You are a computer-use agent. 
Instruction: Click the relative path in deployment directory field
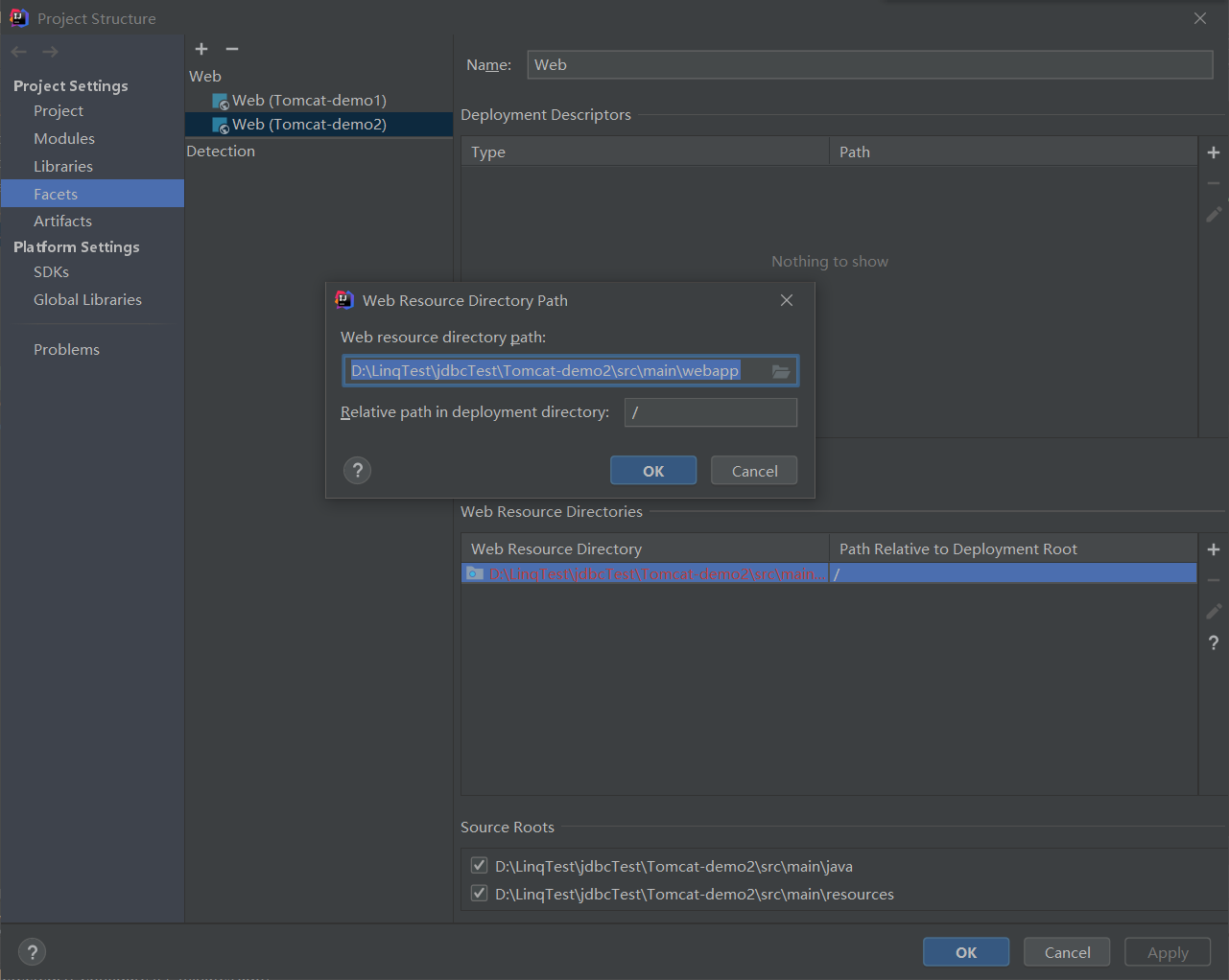point(710,412)
